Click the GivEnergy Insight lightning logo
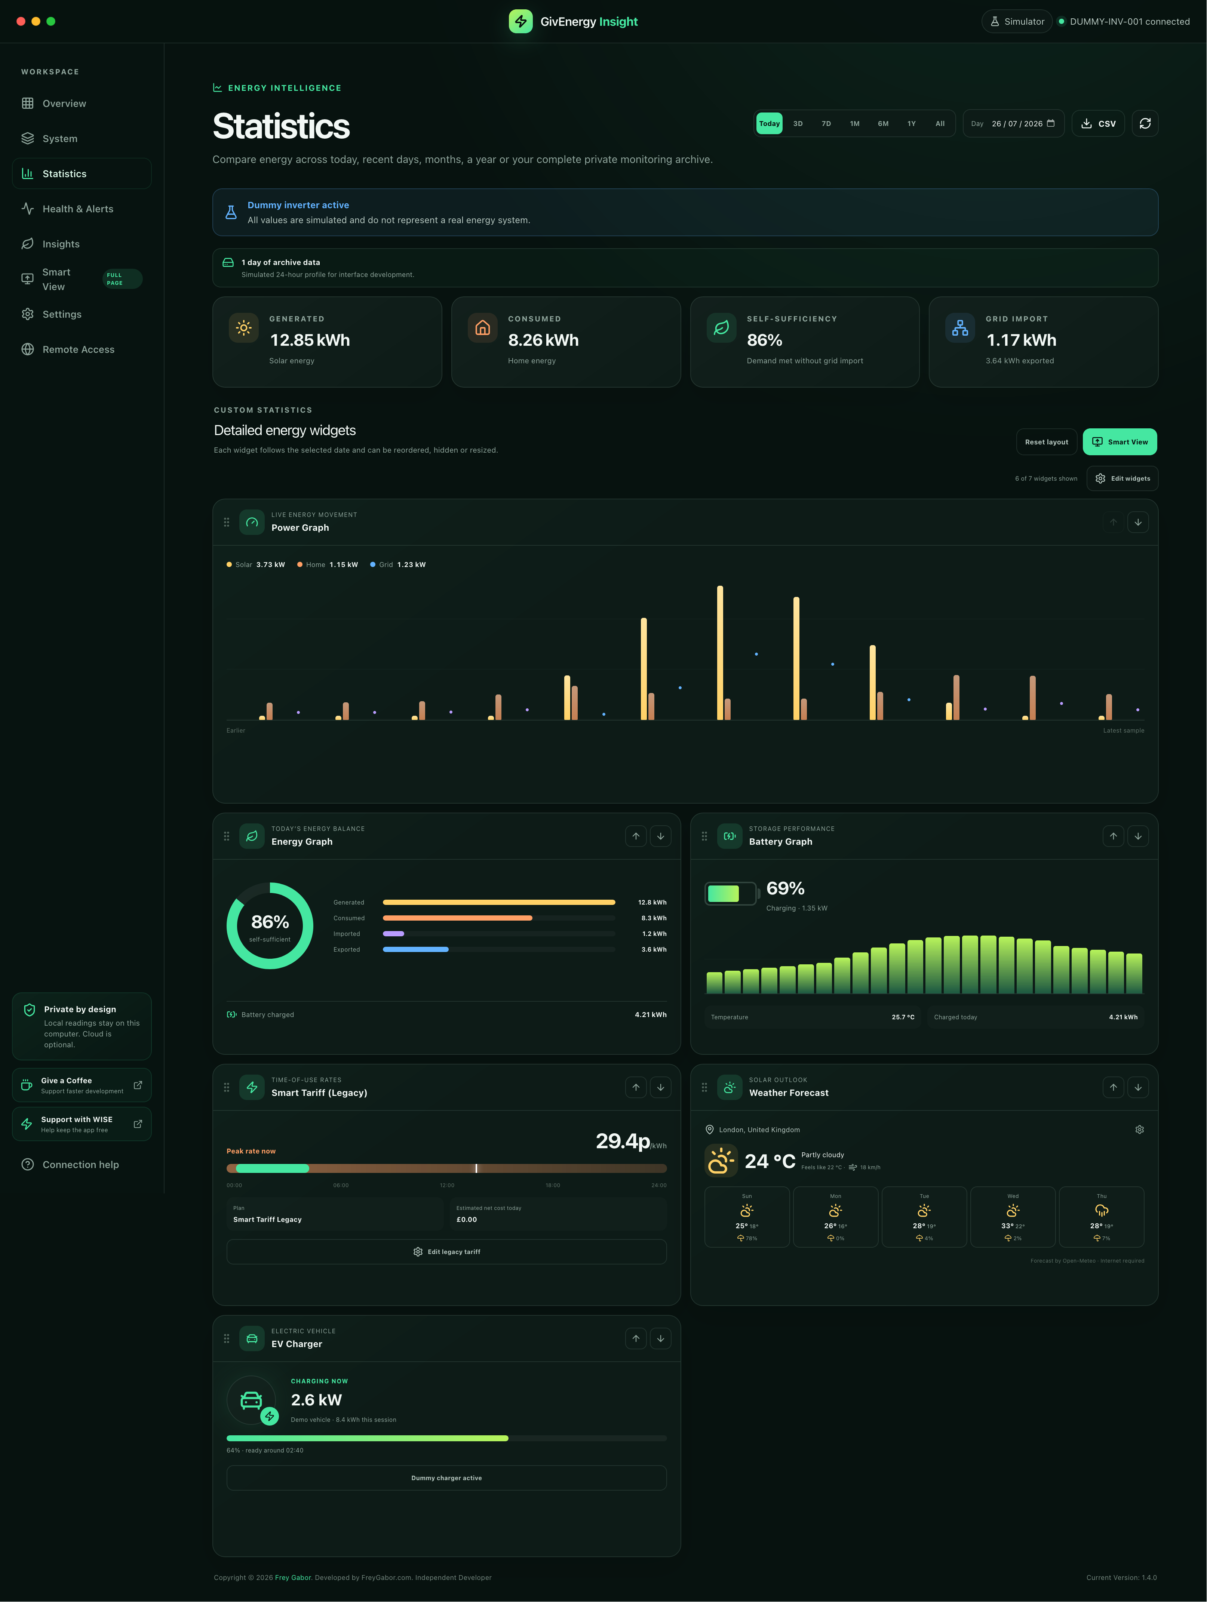The height and width of the screenshot is (1602, 1207). coord(520,21)
